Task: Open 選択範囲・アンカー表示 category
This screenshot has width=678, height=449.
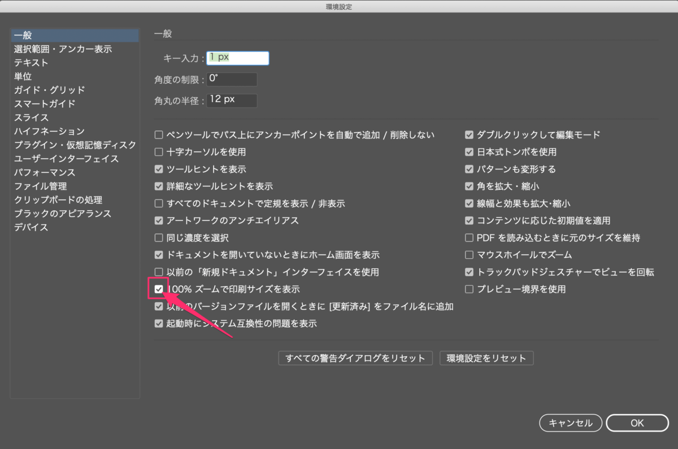Action: (75, 49)
